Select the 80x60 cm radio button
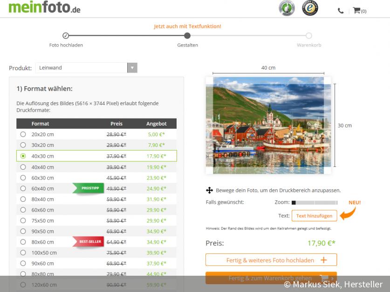 [23, 242]
